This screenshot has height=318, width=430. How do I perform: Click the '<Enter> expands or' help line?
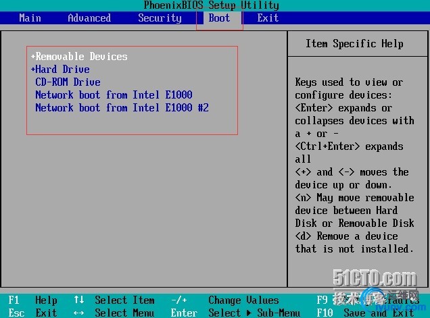[343, 108]
